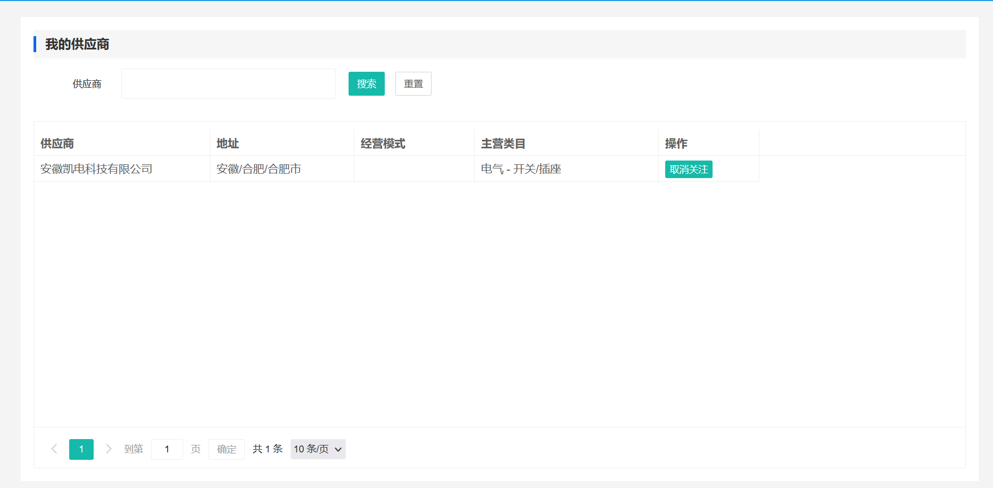The width and height of the screenshot is (993, 488).
Task: Click 取消关注 for 安徽凯电科技有限公司
Action: tap(688, 170)
